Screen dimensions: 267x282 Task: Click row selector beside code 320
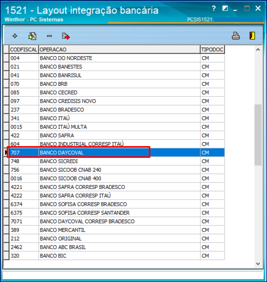click(x=6, y=256)
